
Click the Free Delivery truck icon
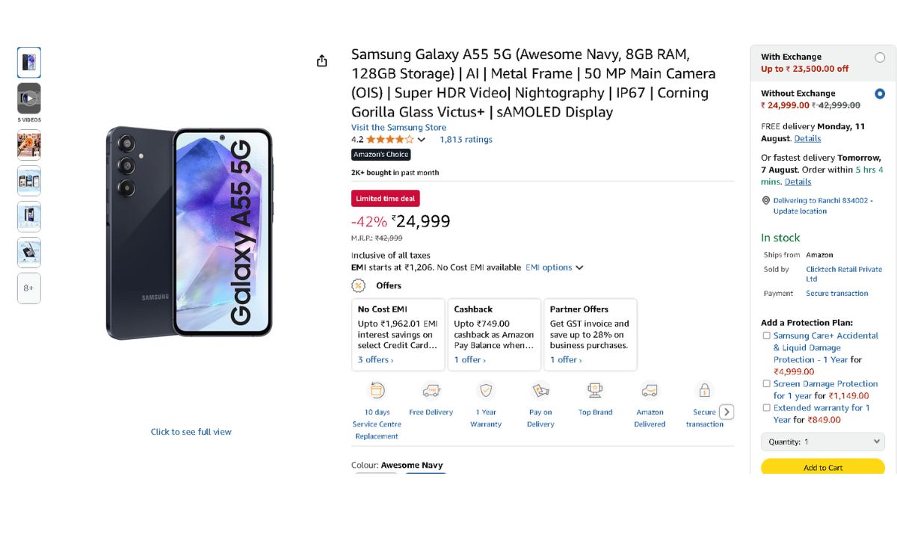click(x=431, y=390)
